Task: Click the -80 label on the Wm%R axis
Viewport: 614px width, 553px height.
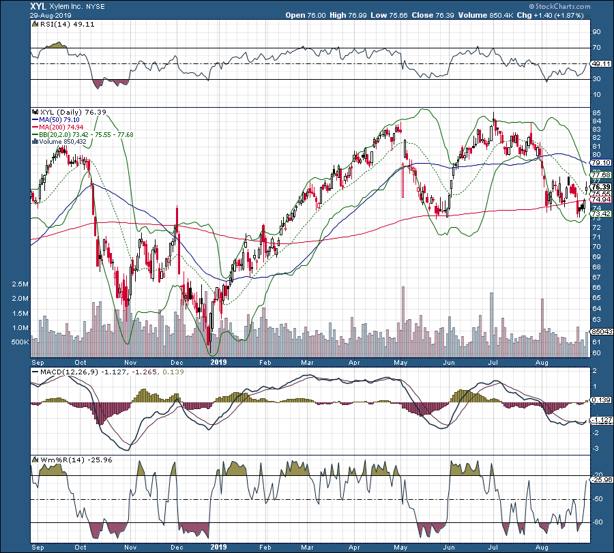Action: (x=597, y=522)
